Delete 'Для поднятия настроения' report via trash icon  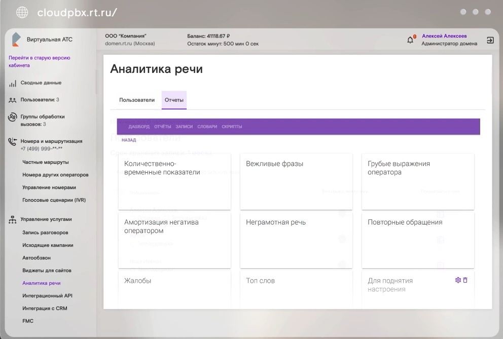465,280
